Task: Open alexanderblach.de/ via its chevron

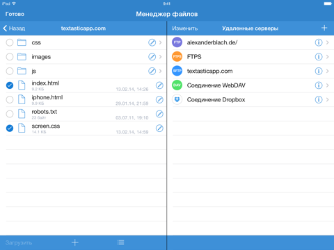Action: [327, 42]
